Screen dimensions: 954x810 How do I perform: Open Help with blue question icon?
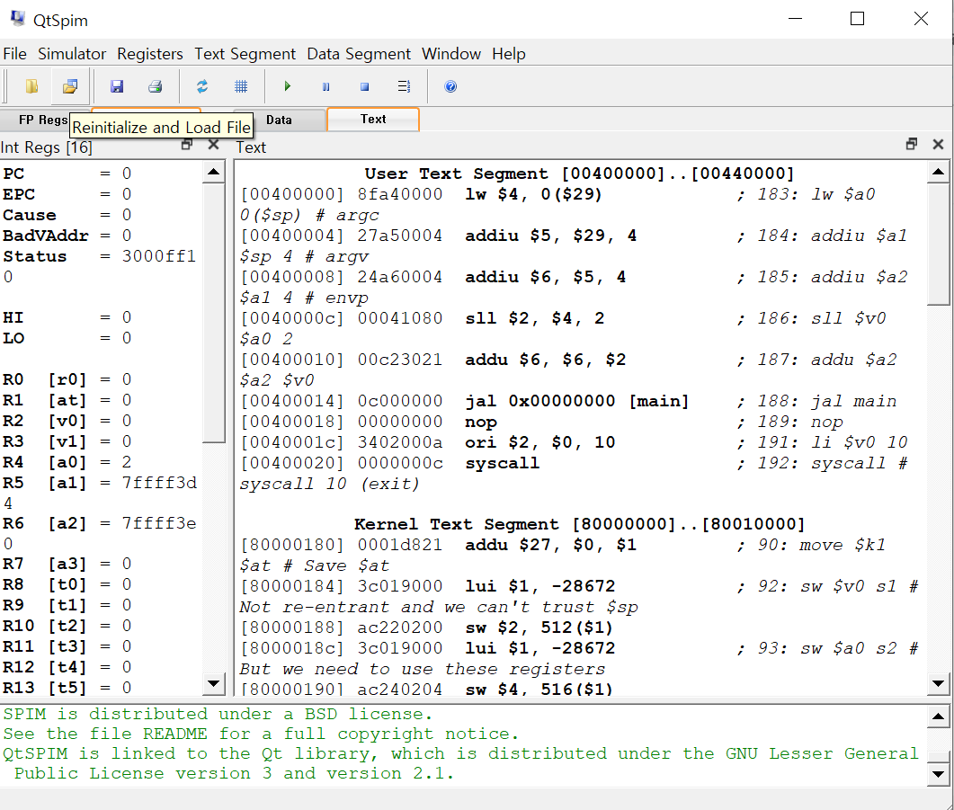(450, 86)
